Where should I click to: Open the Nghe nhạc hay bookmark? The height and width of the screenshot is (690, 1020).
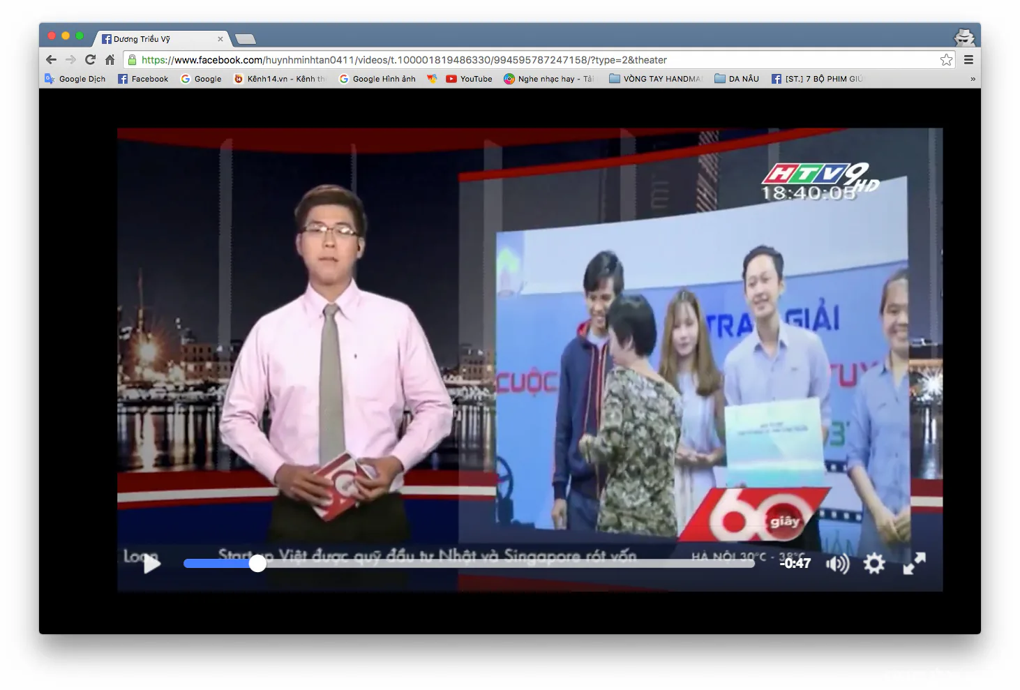click(549, 79)
